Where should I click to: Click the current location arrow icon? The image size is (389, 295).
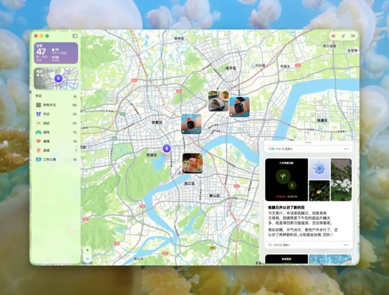[343, 36]
